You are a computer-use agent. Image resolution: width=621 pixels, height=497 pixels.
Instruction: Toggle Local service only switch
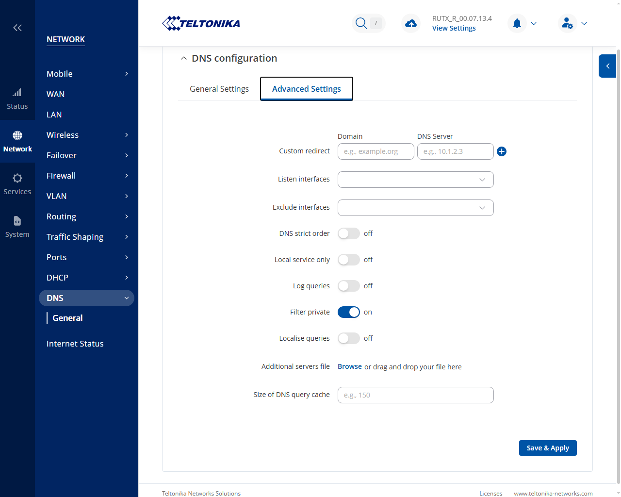[x=349, y=260]
